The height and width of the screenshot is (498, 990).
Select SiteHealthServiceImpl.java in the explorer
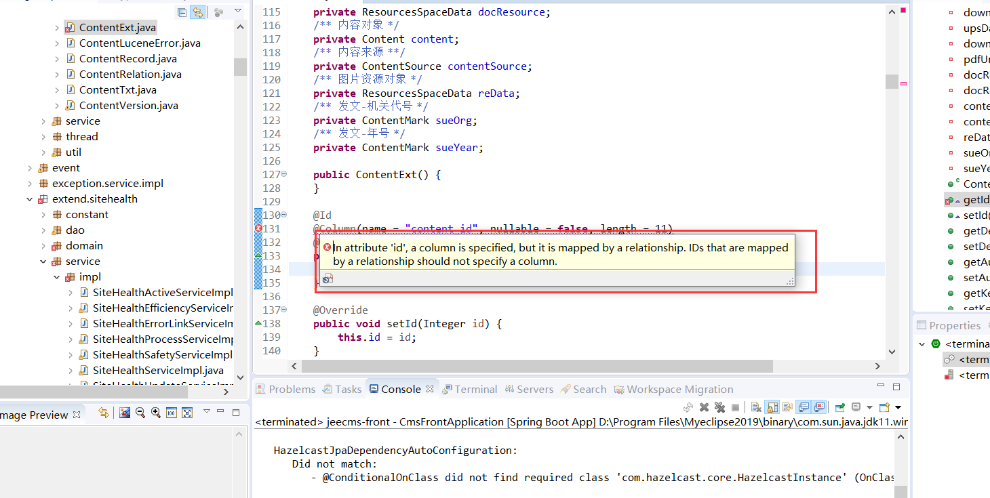[x=157, y=371]
